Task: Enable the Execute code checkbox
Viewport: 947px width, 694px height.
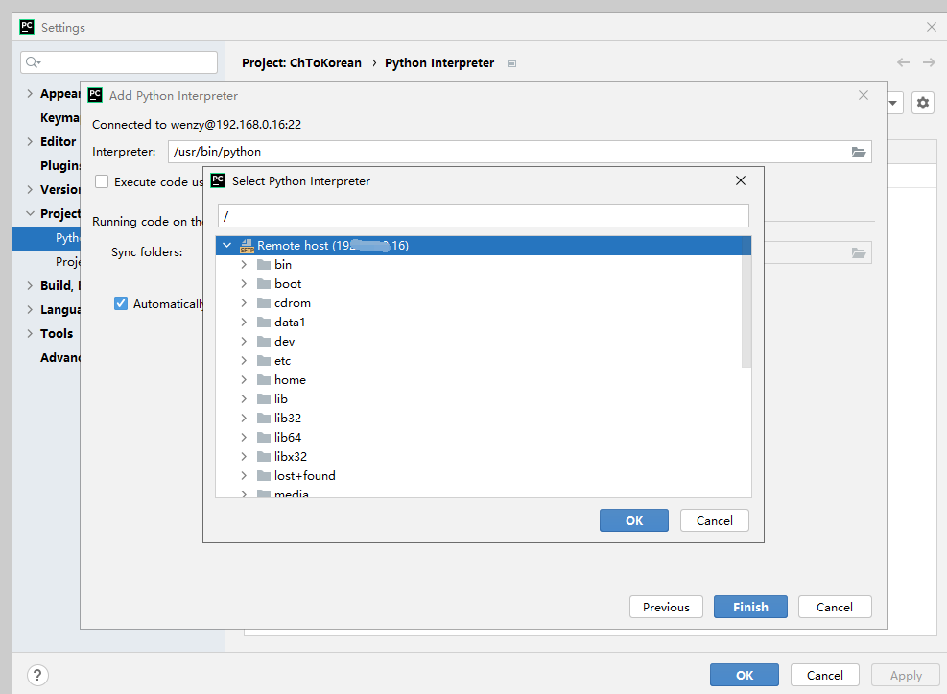Action: [102, 181]
